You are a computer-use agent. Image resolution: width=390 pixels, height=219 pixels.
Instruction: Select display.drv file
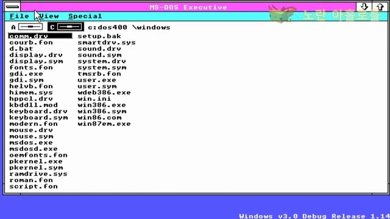[x=36, y=55]
